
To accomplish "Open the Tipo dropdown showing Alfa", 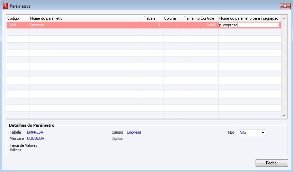I will pos(252,133).
